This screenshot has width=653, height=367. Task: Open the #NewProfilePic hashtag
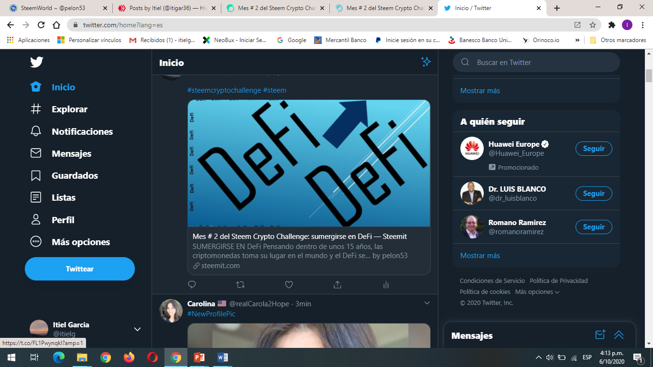pos(211,314)
